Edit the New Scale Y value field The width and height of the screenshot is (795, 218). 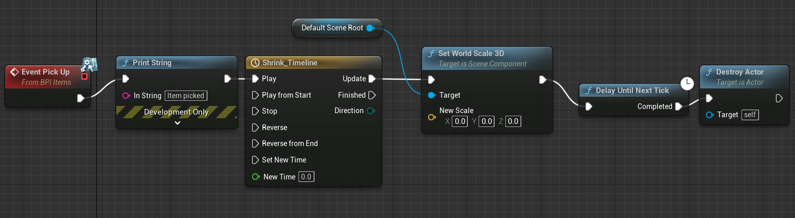[x=486, y=122]
